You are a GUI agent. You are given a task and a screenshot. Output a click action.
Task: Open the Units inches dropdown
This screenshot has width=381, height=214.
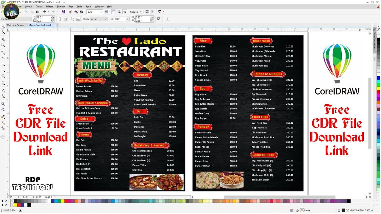(105, 19)
